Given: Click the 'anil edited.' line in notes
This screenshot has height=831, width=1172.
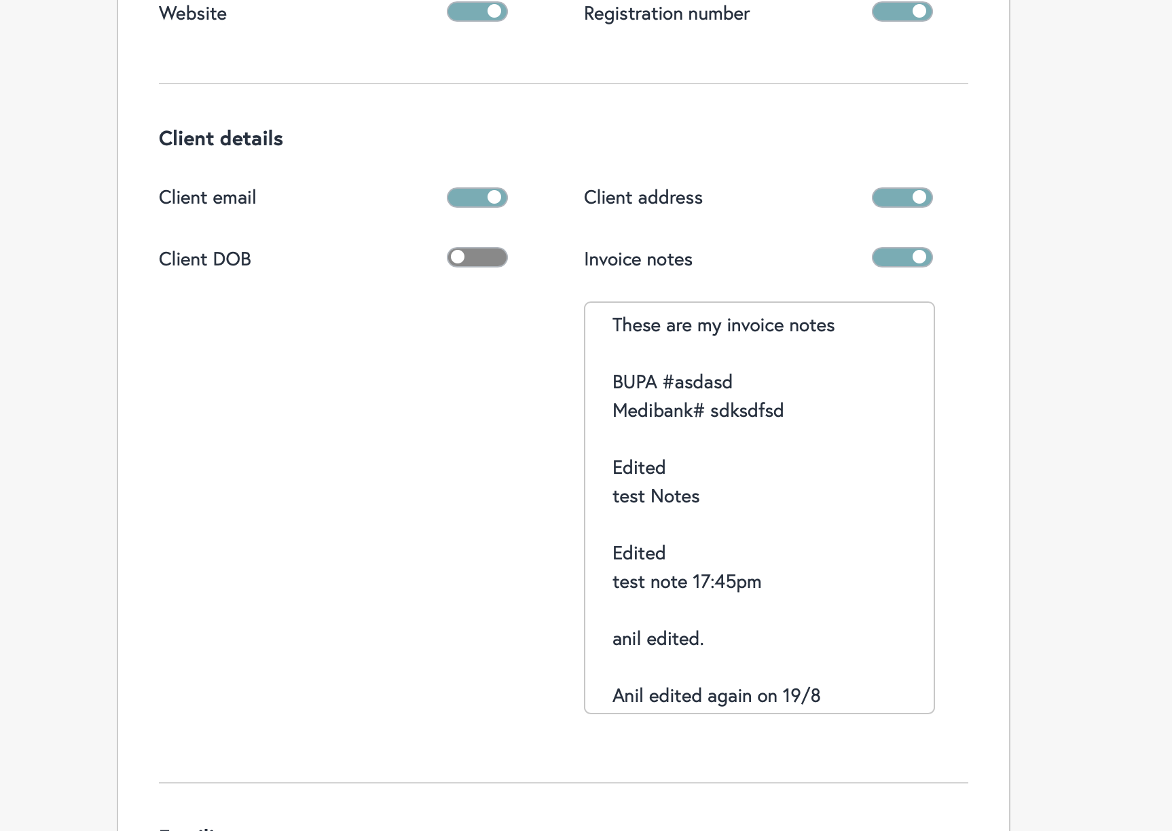Looking at the screenshot, I should point(657,639).
